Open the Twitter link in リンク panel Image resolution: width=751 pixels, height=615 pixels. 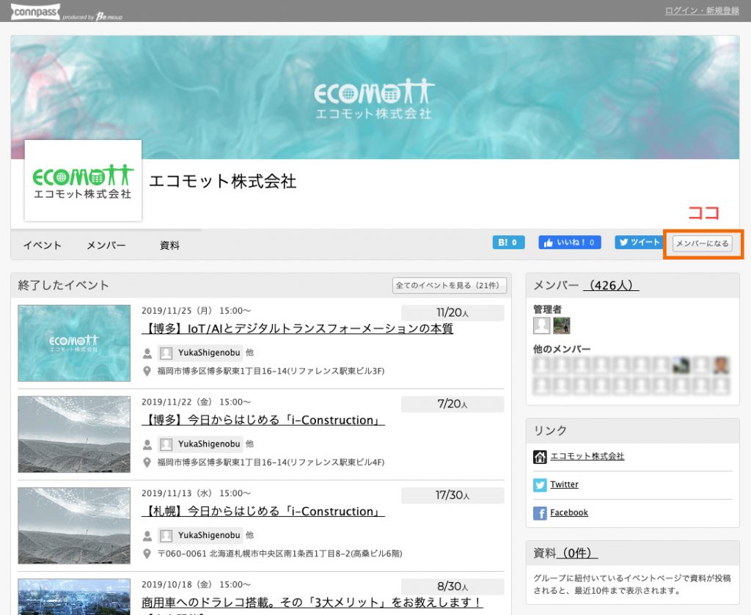[564, 485]
